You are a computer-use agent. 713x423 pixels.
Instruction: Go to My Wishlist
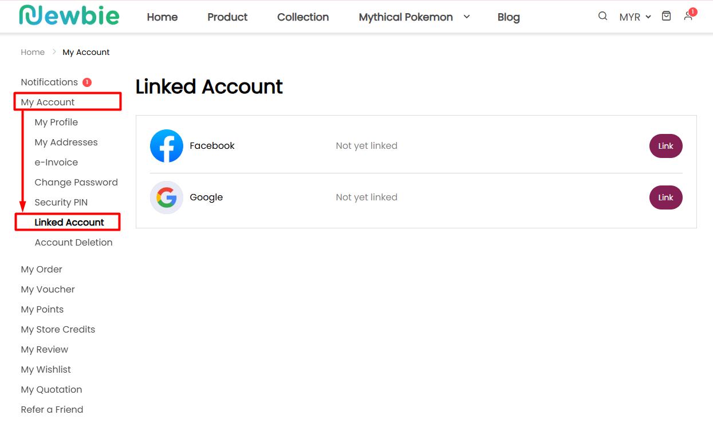46,370
